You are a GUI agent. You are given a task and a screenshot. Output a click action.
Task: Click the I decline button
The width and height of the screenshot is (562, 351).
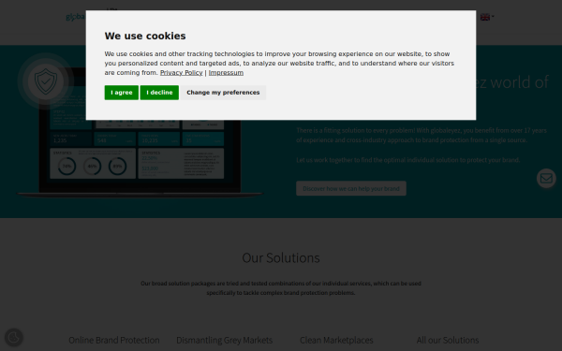(x=159, y=93)
